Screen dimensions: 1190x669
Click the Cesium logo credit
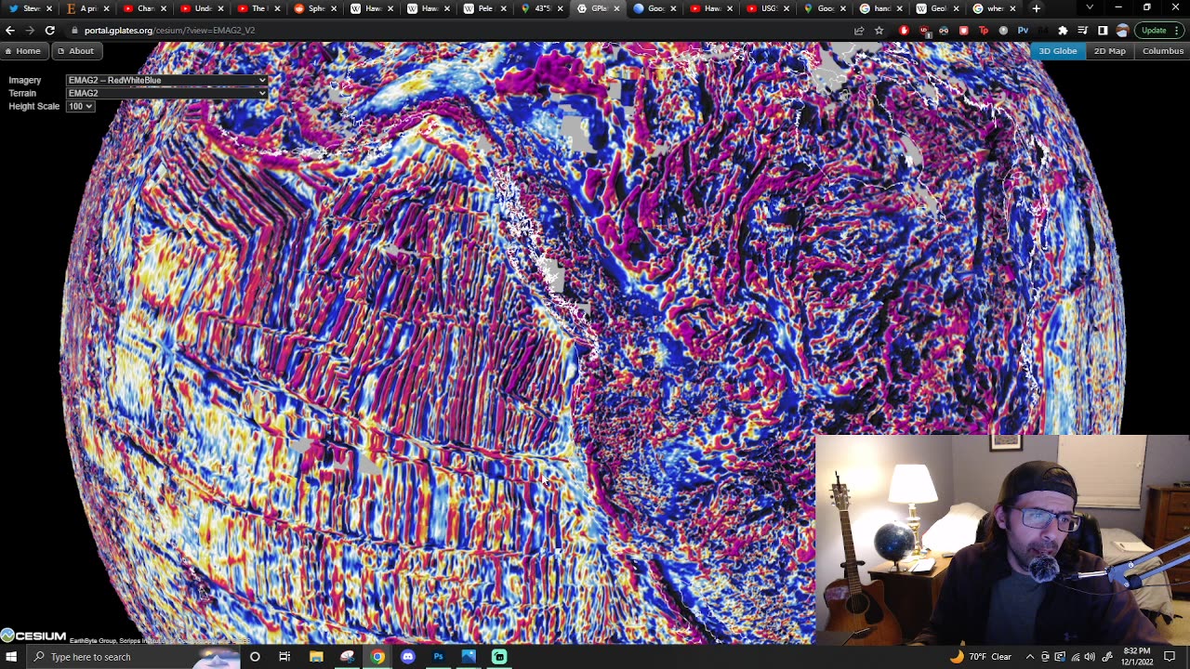33,636
